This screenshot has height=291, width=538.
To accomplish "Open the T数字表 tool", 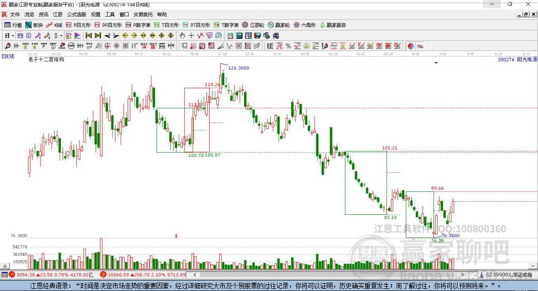I will [226, 25].
